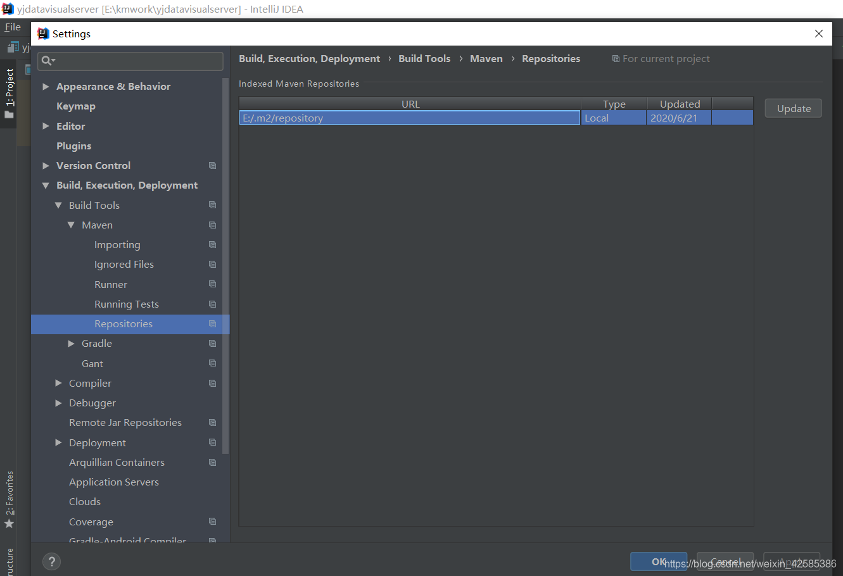843x576 pixels.
Task: Expand the Editor section arrow
Action: [46, 126]
